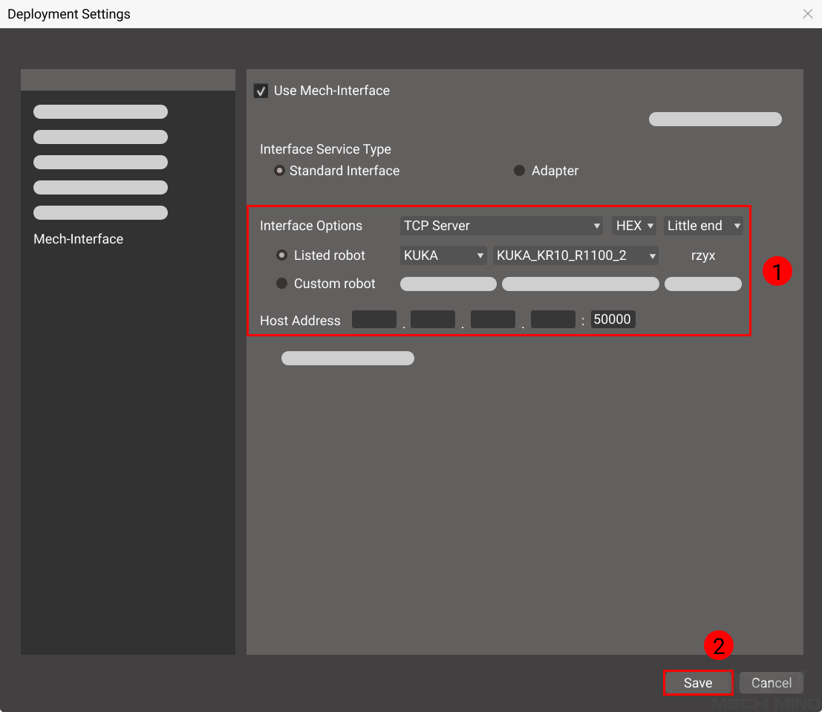Expand the KUKA_KR10_R1100_2 model dropdown
Viewport: 822px width, 712px height.
[x=575, y=255]
